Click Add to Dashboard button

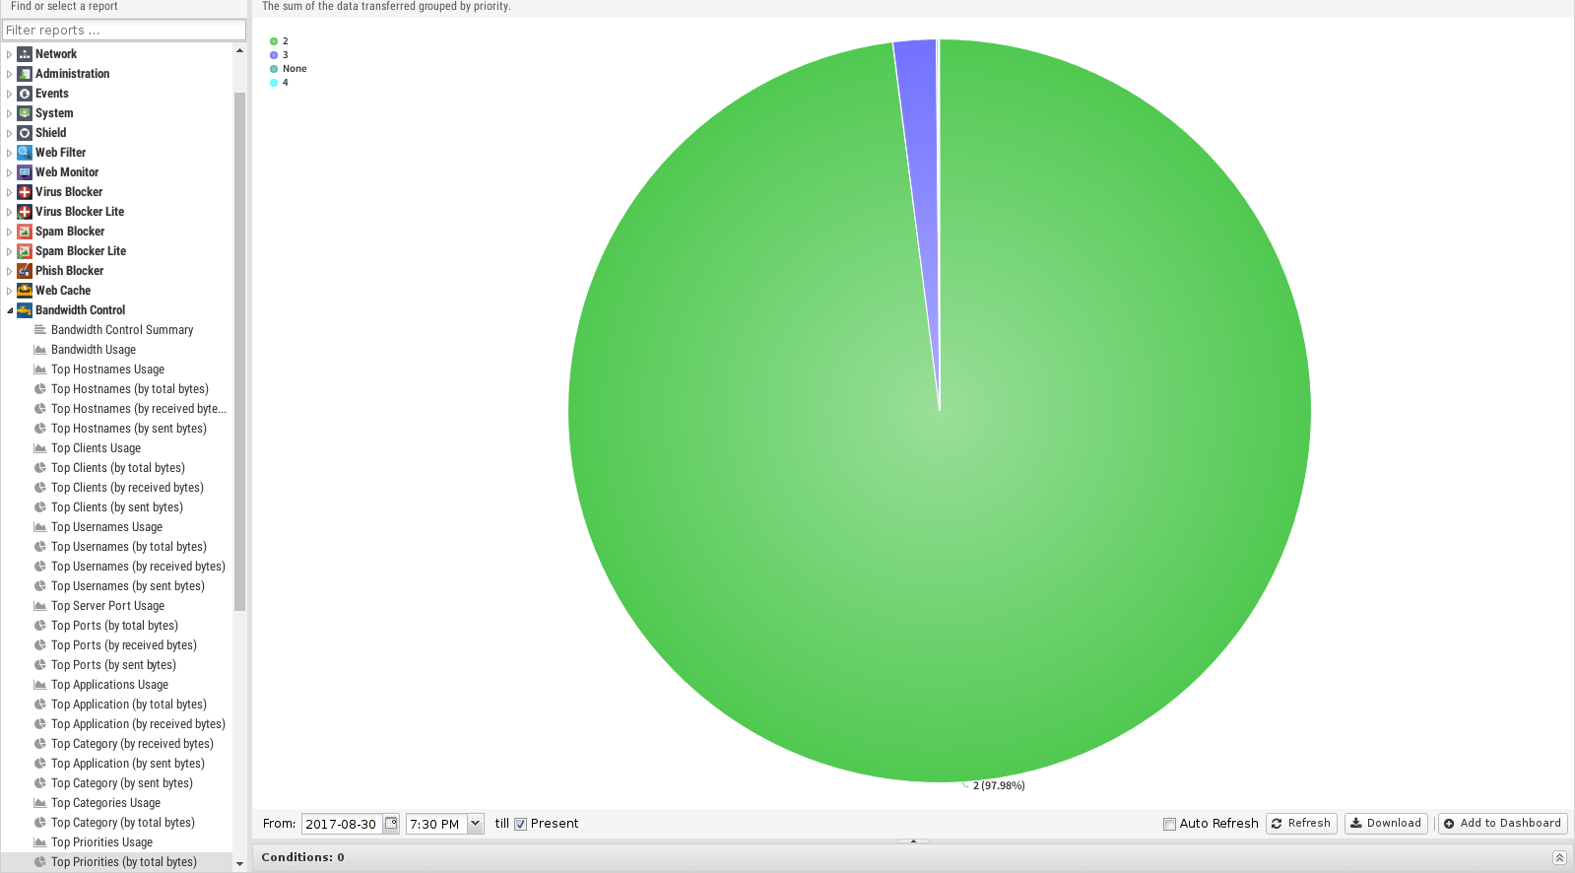click(x=1502, y=824)
